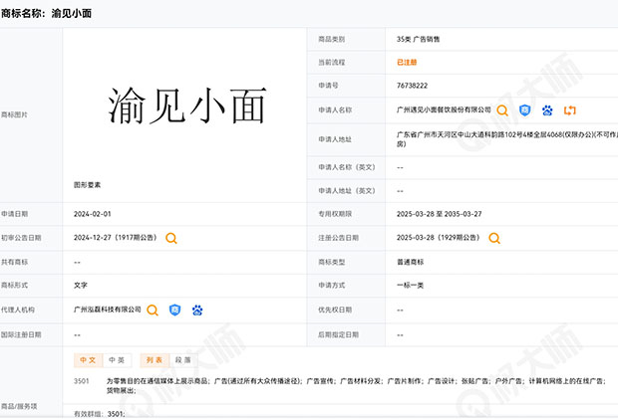Screen dimensions: 618x419
Task: Click the applicant address text 广东省广州市天河区
Action: point(506,139)
